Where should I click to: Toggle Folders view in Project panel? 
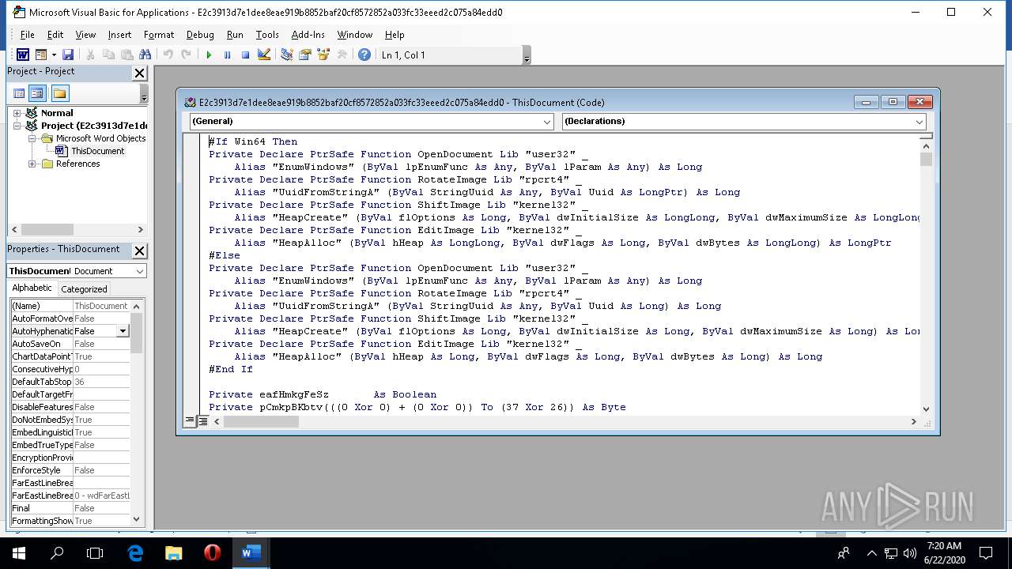tap(60, 93)
